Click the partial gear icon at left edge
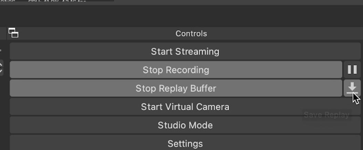This screenshot has width=363, height=150. [1, 50]
